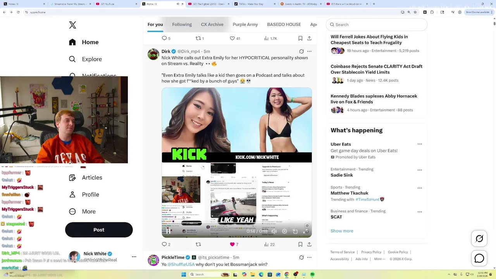Open Will Ferrell flying kids story
This screenshot has width=496, height=279.
click(x=377, y=44)
